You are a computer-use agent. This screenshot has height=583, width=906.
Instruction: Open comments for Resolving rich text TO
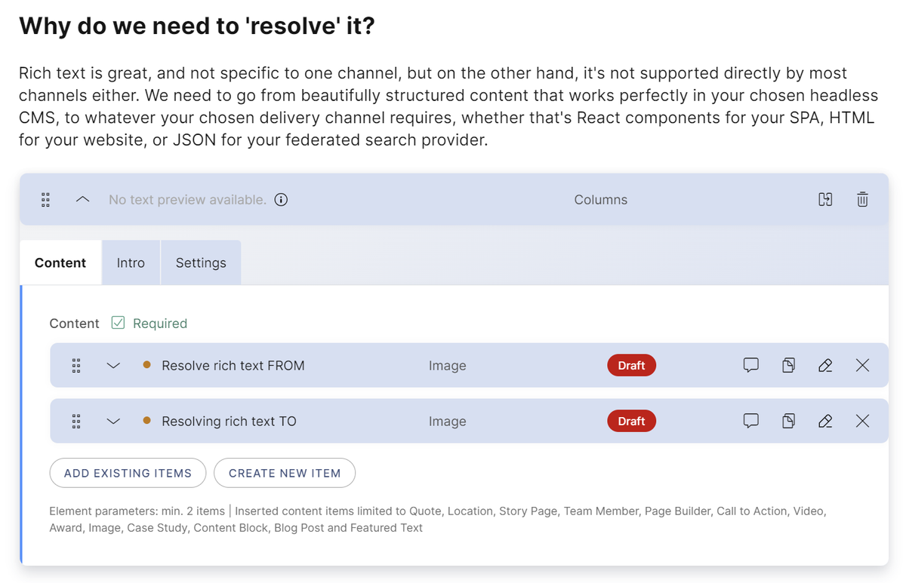tap(750, 421)
